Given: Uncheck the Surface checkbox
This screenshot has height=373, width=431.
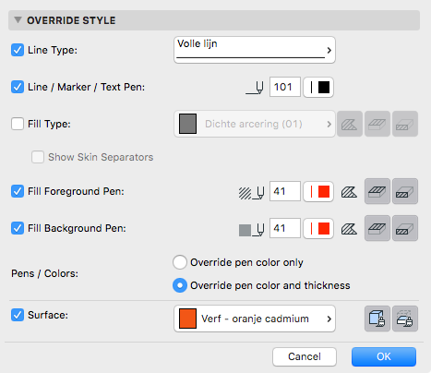Looking at the screenshot, I should (x=18, y=315).
